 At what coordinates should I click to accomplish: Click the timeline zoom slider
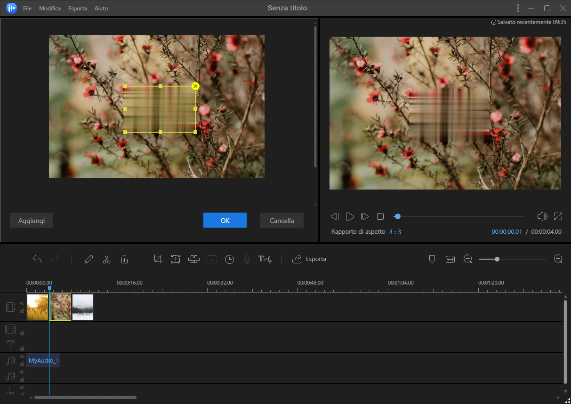tap(497, 259)
